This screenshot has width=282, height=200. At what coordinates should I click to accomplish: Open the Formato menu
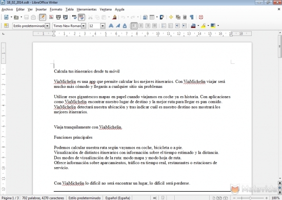[56, 9]
